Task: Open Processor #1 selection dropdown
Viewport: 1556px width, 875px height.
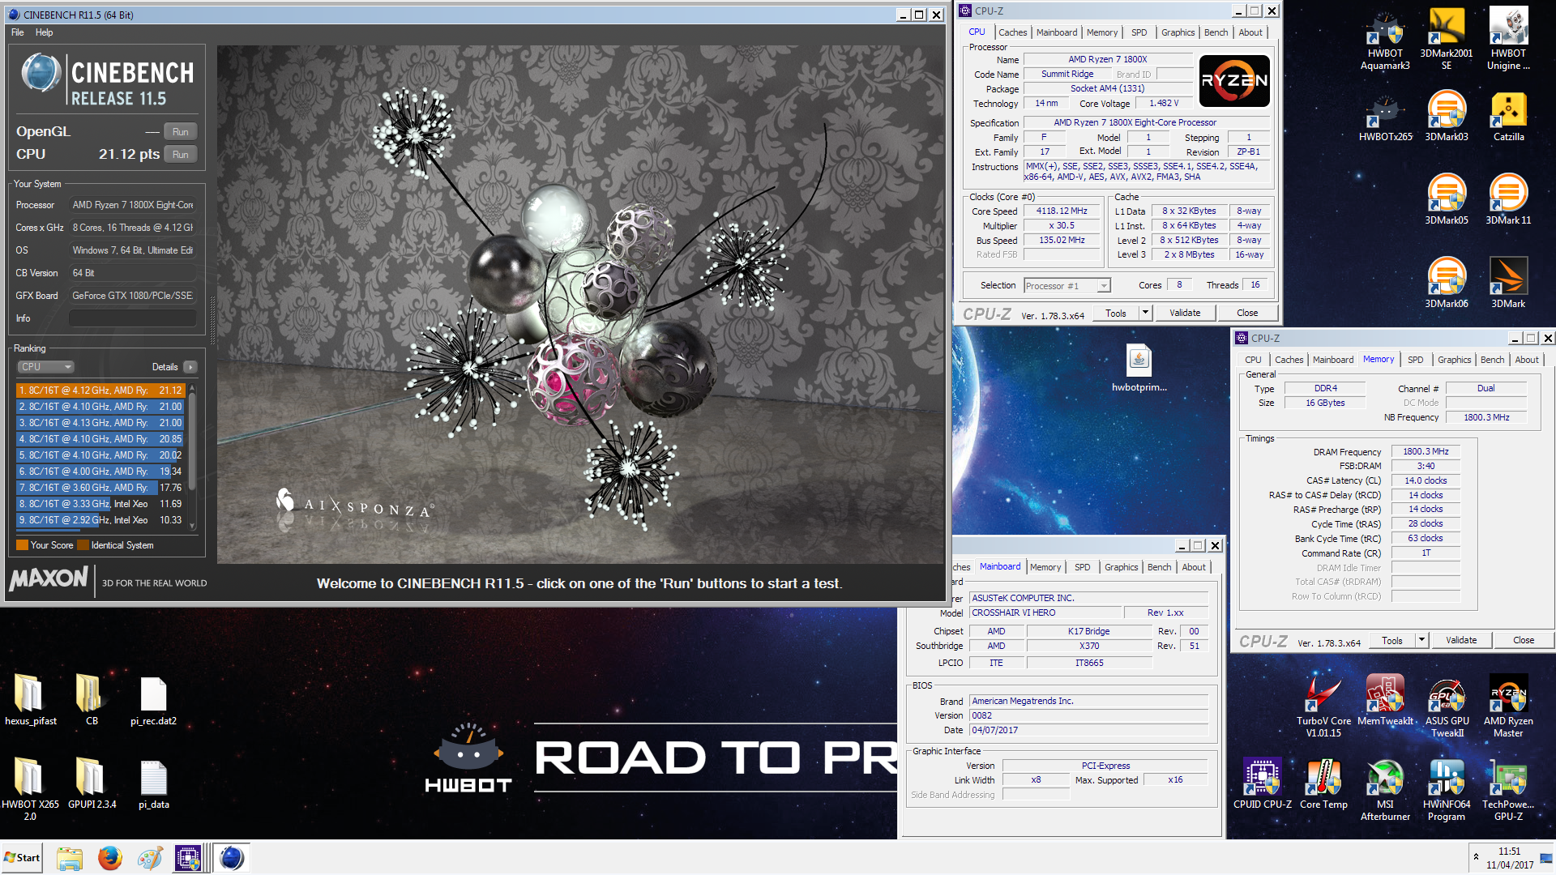Action: click(x=1067, y=286)
